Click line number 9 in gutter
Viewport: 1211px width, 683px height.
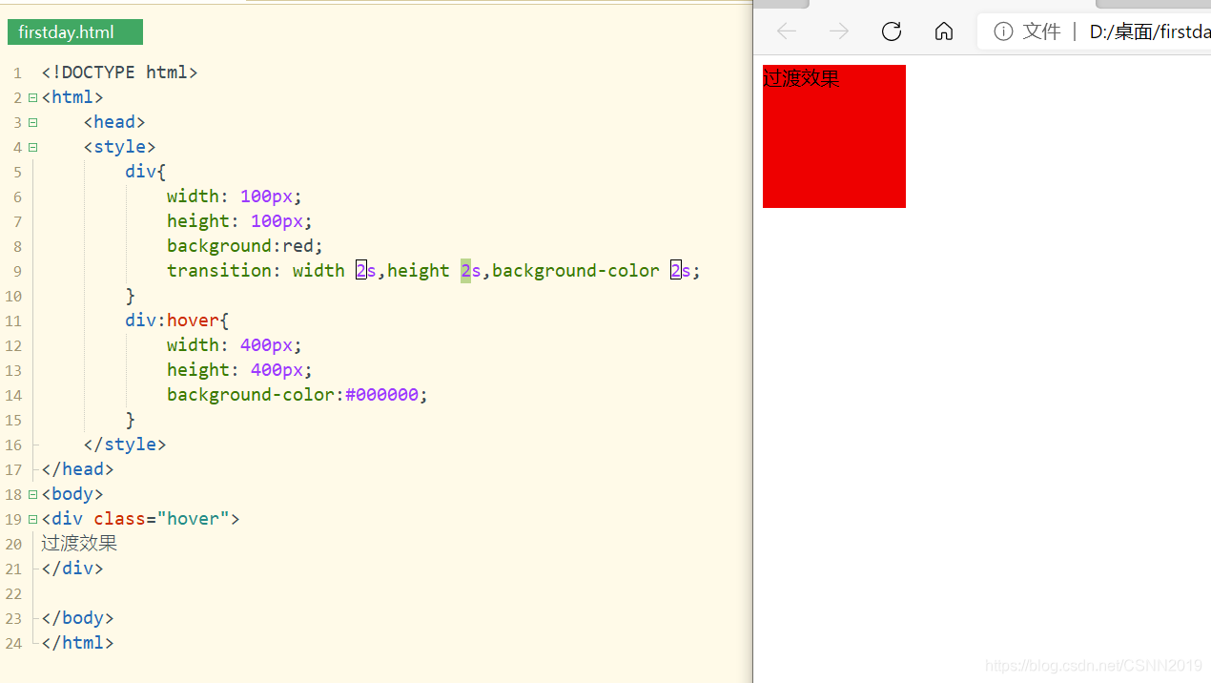coord(17,272)
